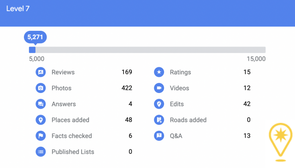Click the Reviews icon

[x=41, y=72]
